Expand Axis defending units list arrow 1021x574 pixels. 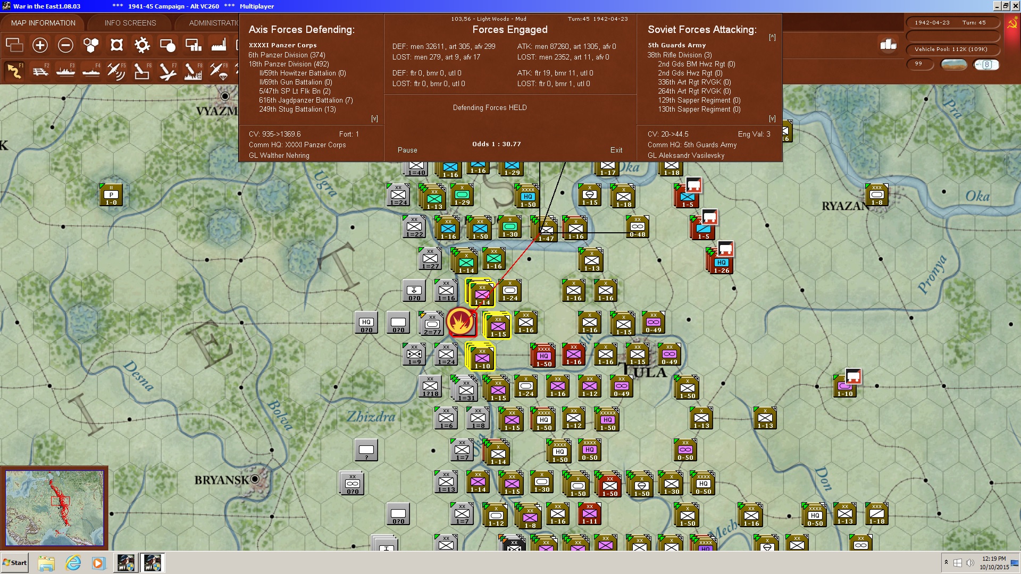tap(374, 119)
